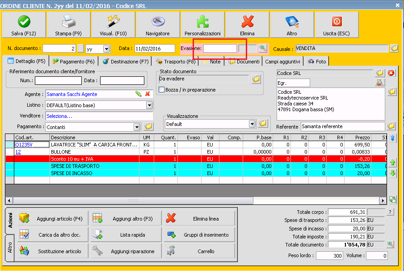Remove agent with red X icon
The width and height of the screenshot is (404, 271).
tap(147, 94)
